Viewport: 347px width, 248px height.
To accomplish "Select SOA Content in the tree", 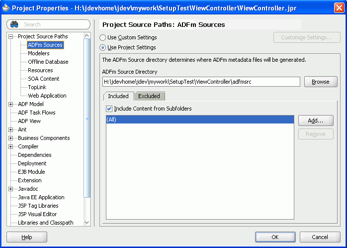I will click(44, 79).
